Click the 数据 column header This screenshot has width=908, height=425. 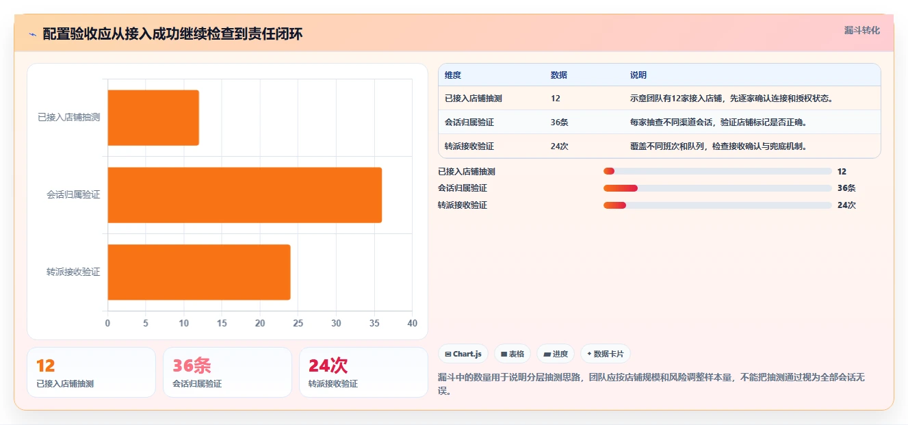click(558, 75)
